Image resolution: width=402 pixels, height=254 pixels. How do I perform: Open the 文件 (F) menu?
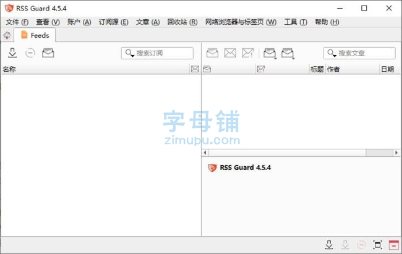click(x=17, y=22)
